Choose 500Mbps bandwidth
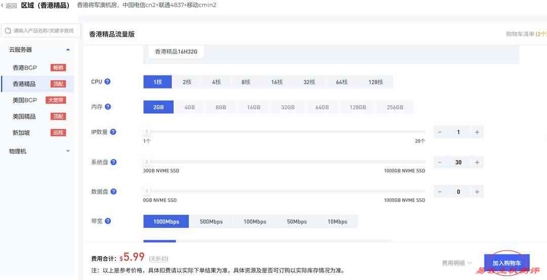The height and width of the screenshot is (280, 547). (211, 221)
